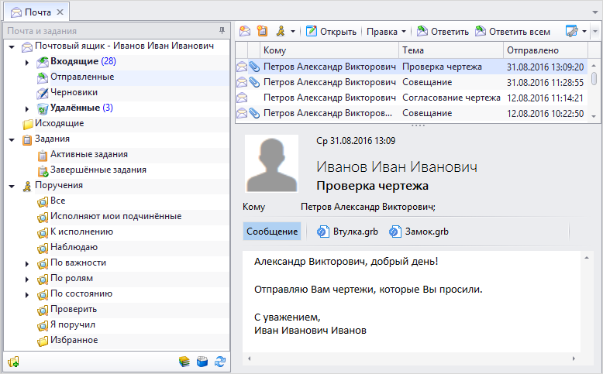Close the Почта tab

coord(60,12)
